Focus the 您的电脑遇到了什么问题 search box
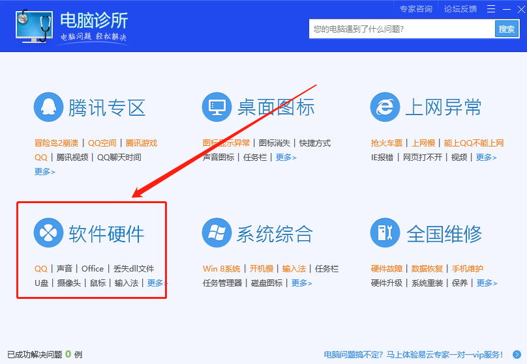Screen dimensions: 527x364 (402, 29)
